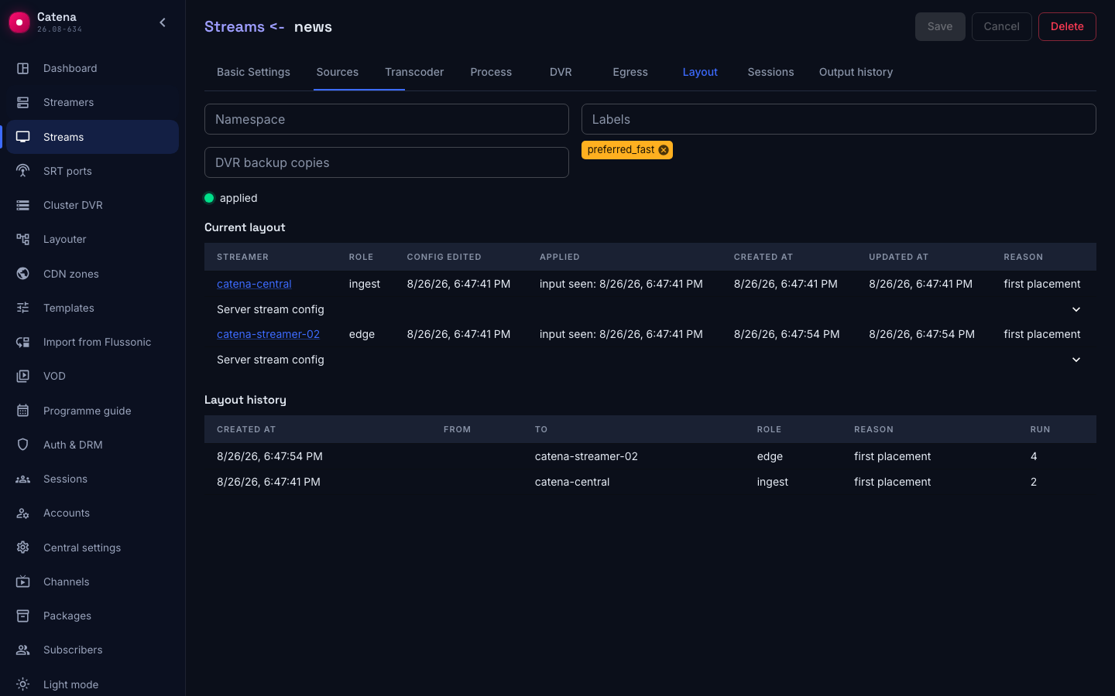Open Central settings menu item

[92, 548]
